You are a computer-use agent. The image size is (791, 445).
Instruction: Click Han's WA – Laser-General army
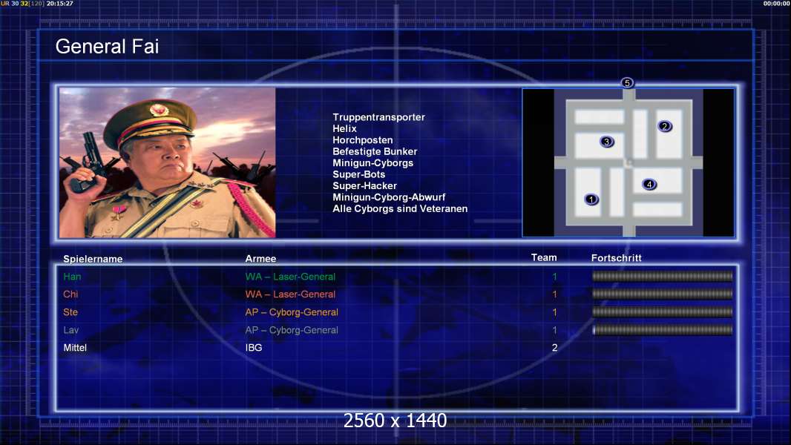pos(290,277)
